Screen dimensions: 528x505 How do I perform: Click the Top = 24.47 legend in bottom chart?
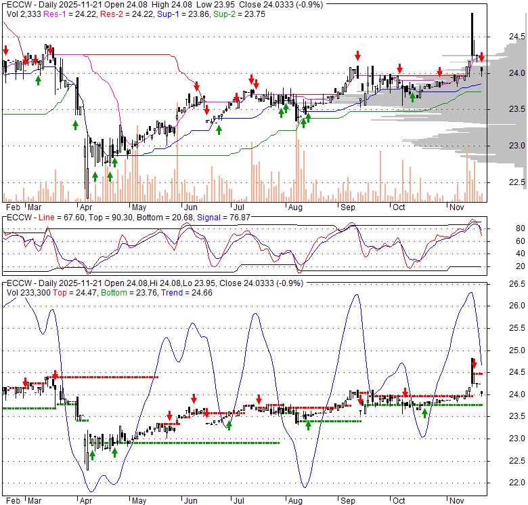[75, 293]
